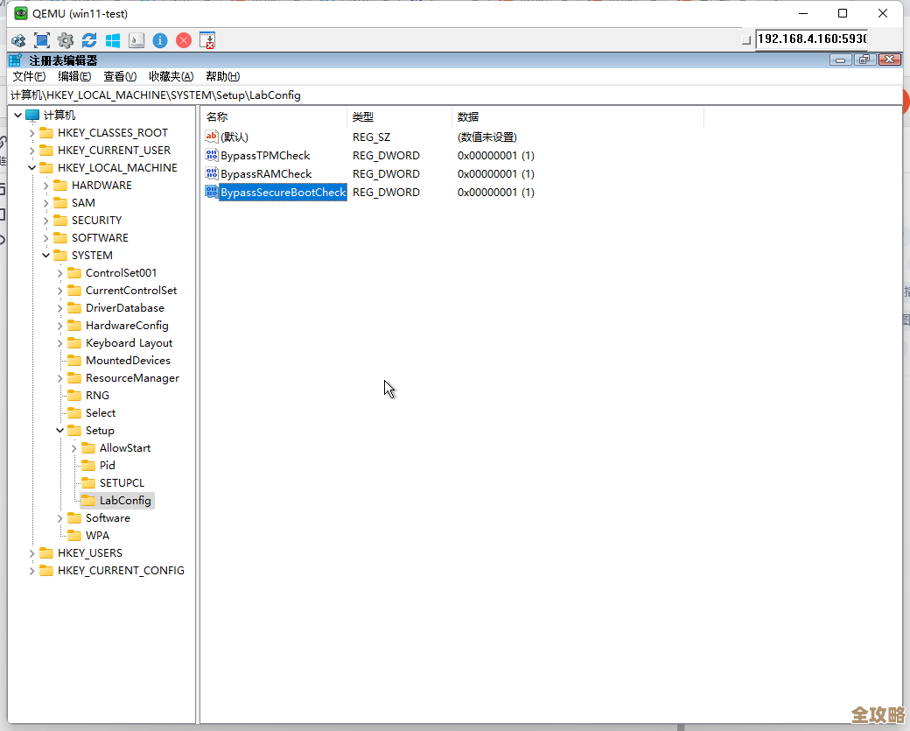Click the keyboard character send icon
Screen dimensions: 910x731
click(x=136, y=40)
